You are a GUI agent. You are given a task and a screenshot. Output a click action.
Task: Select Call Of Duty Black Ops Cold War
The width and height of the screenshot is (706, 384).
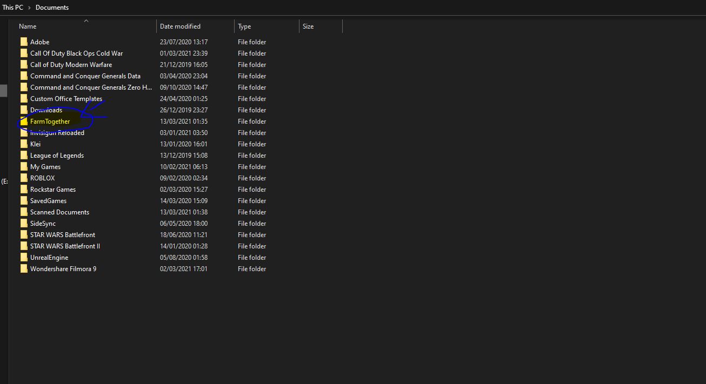(76, 53)
